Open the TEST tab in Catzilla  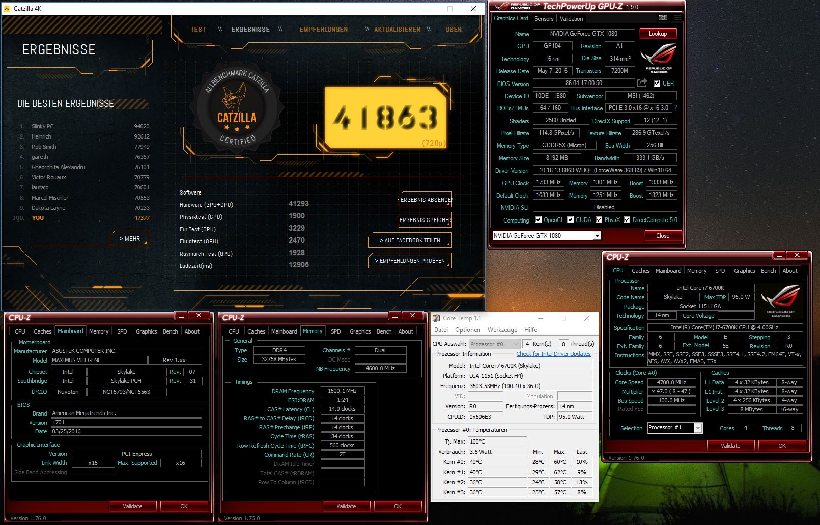[198, 30]
